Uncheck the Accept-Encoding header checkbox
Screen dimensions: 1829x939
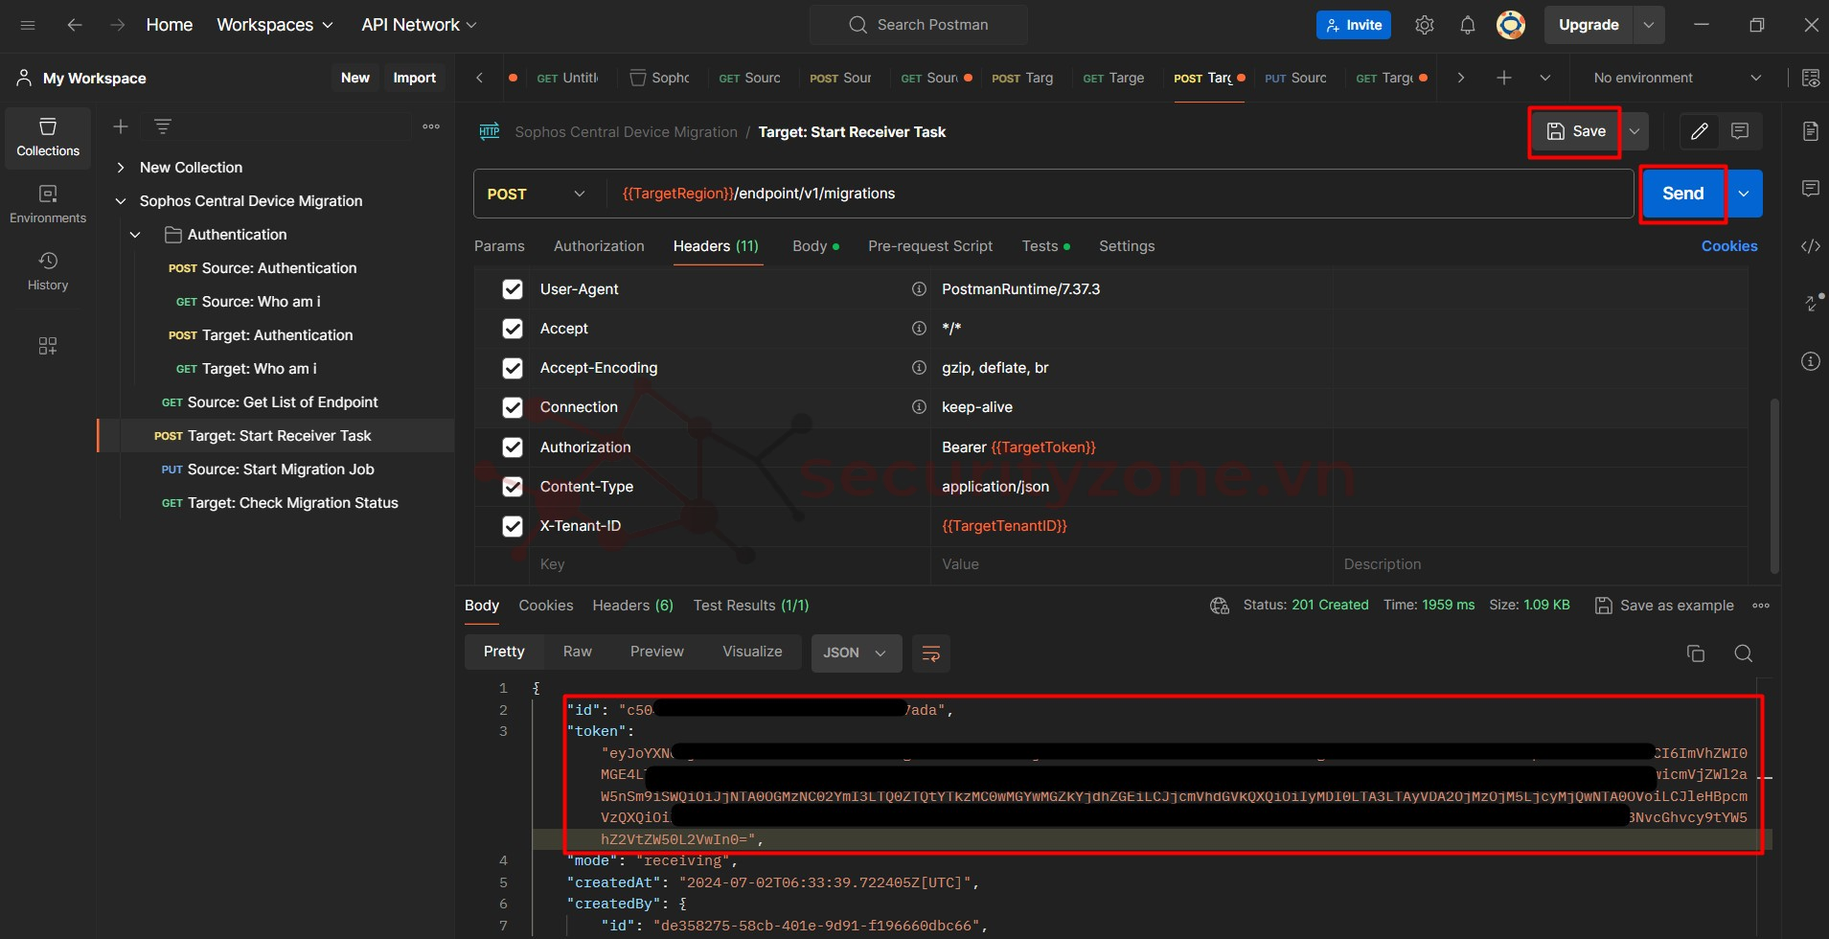tap(513, 368)
